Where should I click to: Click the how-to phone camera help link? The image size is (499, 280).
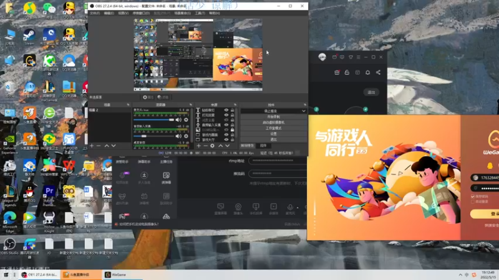coord(138,224)
